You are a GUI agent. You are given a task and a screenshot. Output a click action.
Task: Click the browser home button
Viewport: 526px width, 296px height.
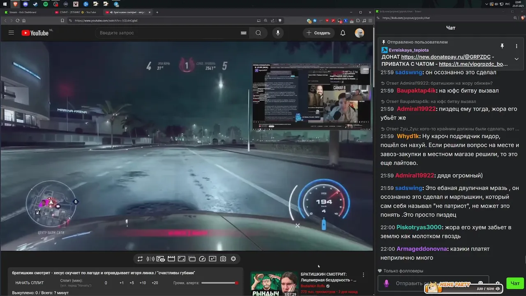click(24, 21)
